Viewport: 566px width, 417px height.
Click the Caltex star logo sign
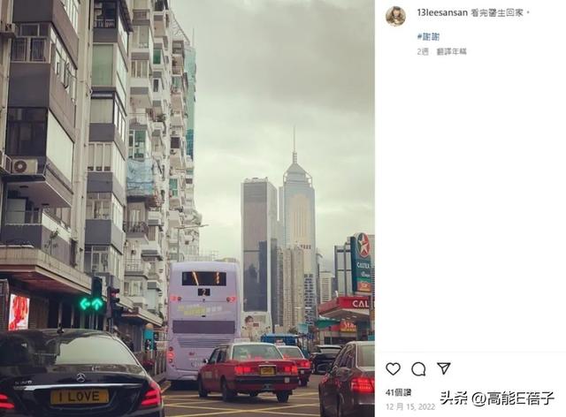pyautogui.click(x=363, y=246)
